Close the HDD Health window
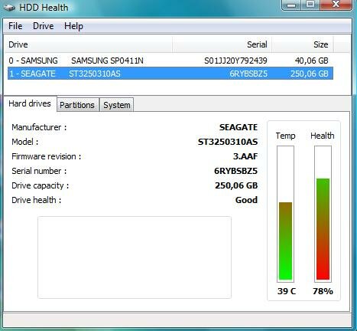Image resolution: width=357 pixels, height=331 pixels. click(336, 5)
